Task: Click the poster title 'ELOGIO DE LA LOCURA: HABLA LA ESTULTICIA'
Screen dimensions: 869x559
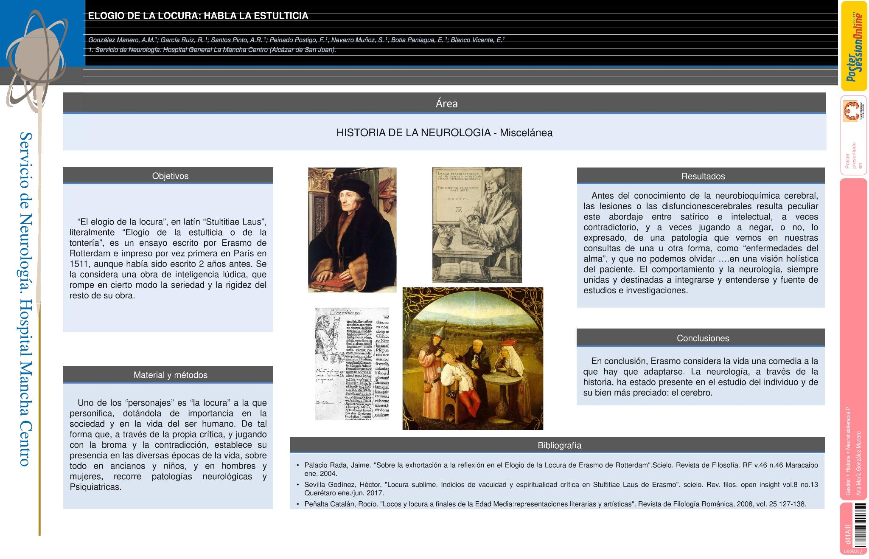Action: click(198, 16)
